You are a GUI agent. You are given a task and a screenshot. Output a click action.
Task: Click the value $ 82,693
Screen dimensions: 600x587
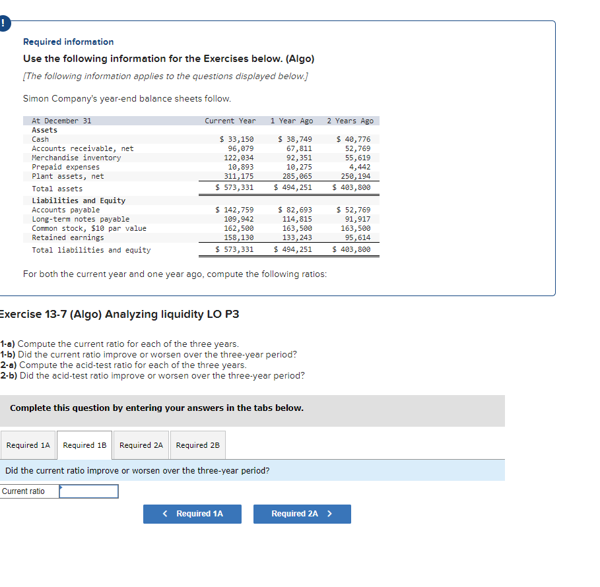(x=295, y=210)
